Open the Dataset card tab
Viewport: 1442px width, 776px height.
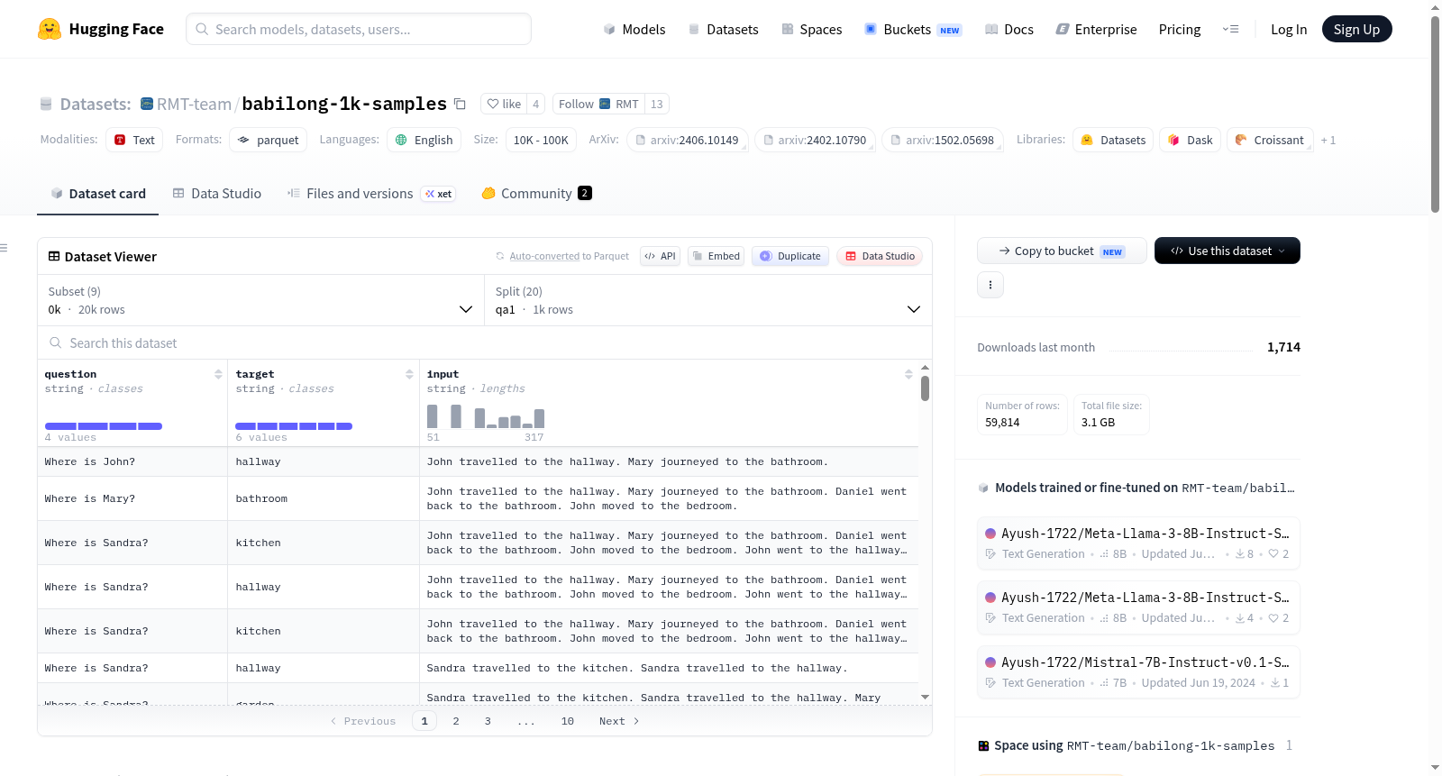(x=97, y=193)
